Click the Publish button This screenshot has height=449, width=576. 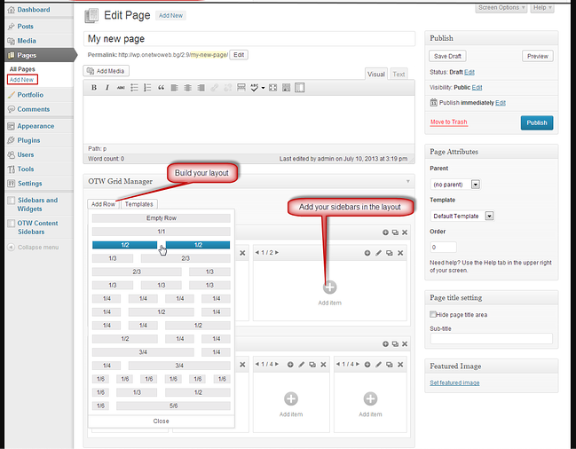click(x=537, y=122)
